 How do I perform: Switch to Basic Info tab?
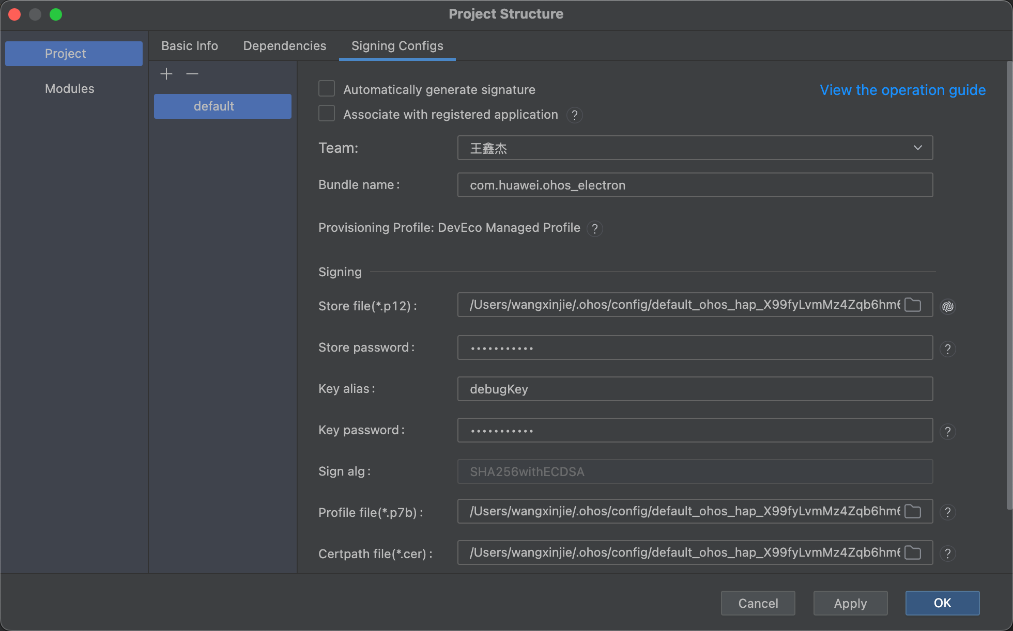190,46
